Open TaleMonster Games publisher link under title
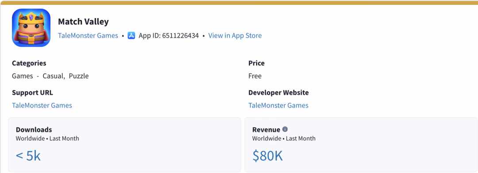The height and width of the screenshot is (173, 478). coord(88,36)
